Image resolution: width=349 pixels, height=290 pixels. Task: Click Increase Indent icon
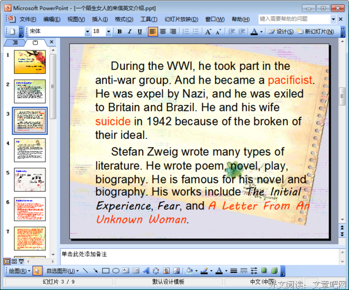coord(241,31)
